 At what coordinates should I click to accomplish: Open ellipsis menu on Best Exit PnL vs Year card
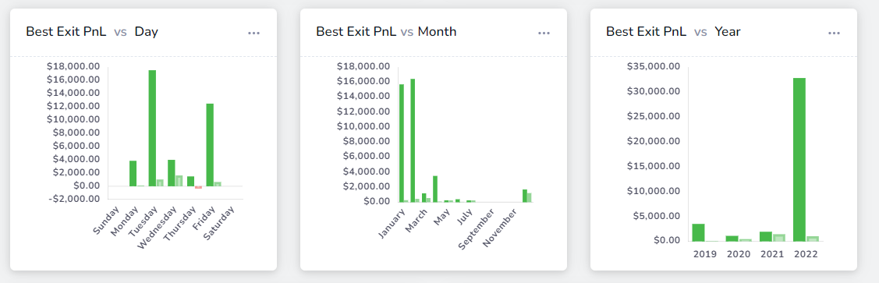(x=835, y=33)
